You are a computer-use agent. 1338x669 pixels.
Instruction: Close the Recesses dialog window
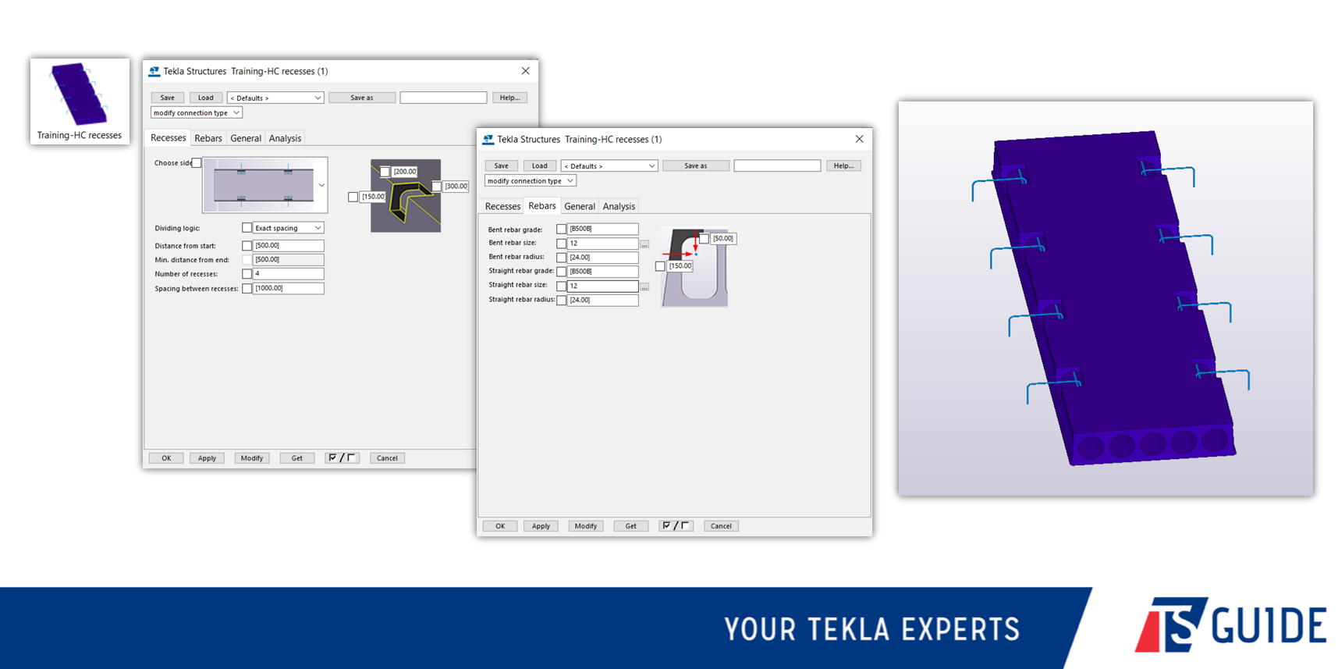click(525, 71)
